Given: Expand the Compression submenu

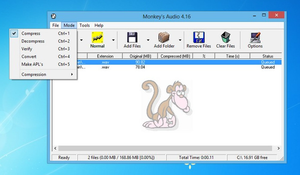Looking at the screenshot, I should click(43, 74).
